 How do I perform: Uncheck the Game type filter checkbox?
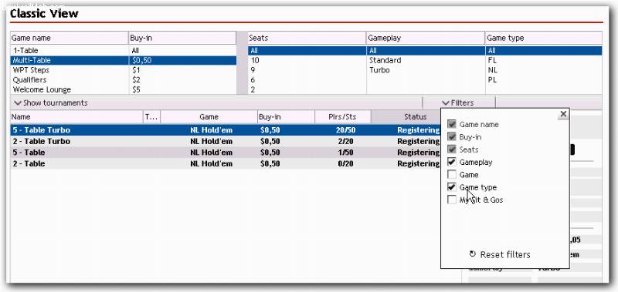[452, 187]
